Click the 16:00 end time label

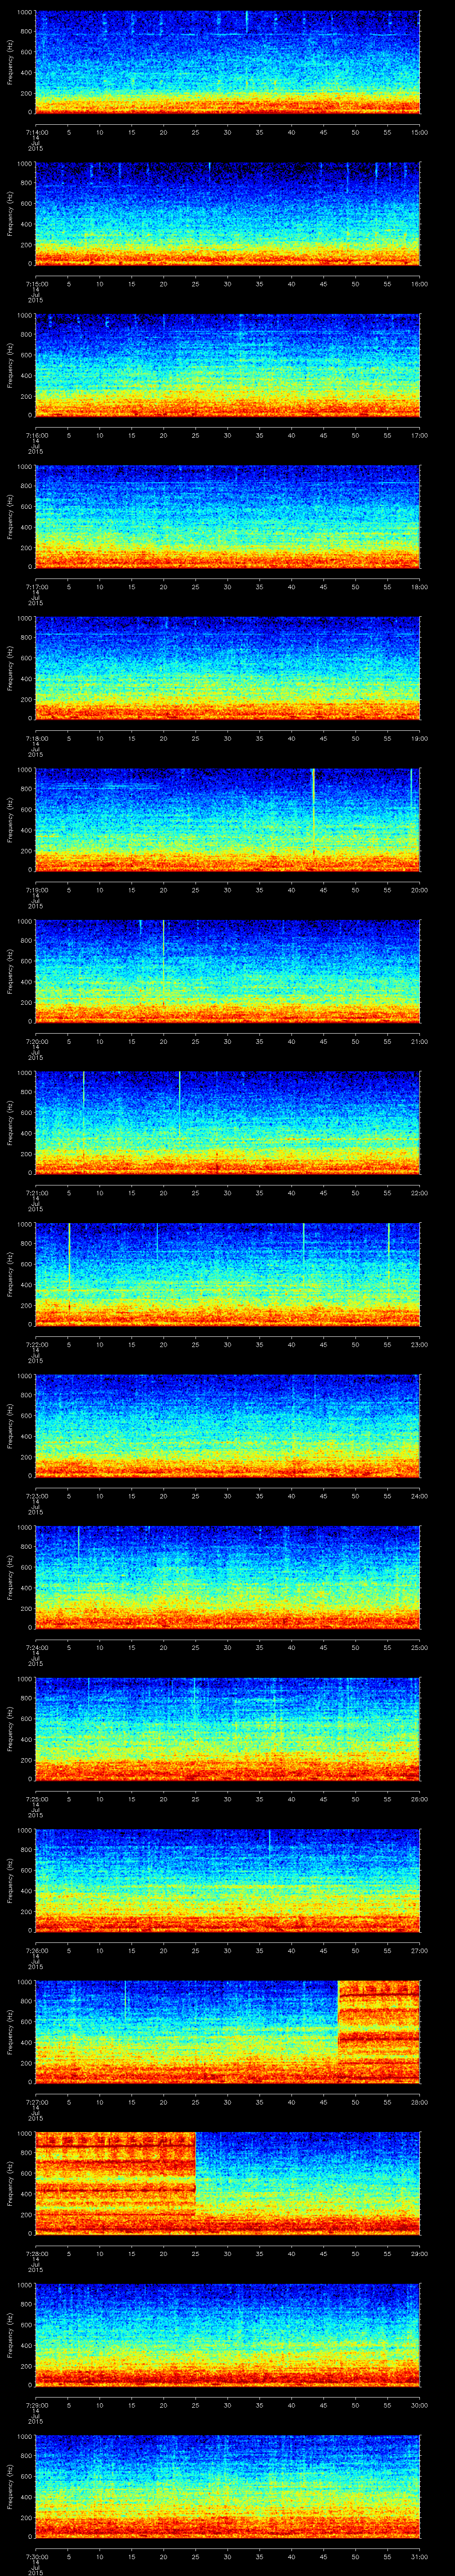(420, 284)
